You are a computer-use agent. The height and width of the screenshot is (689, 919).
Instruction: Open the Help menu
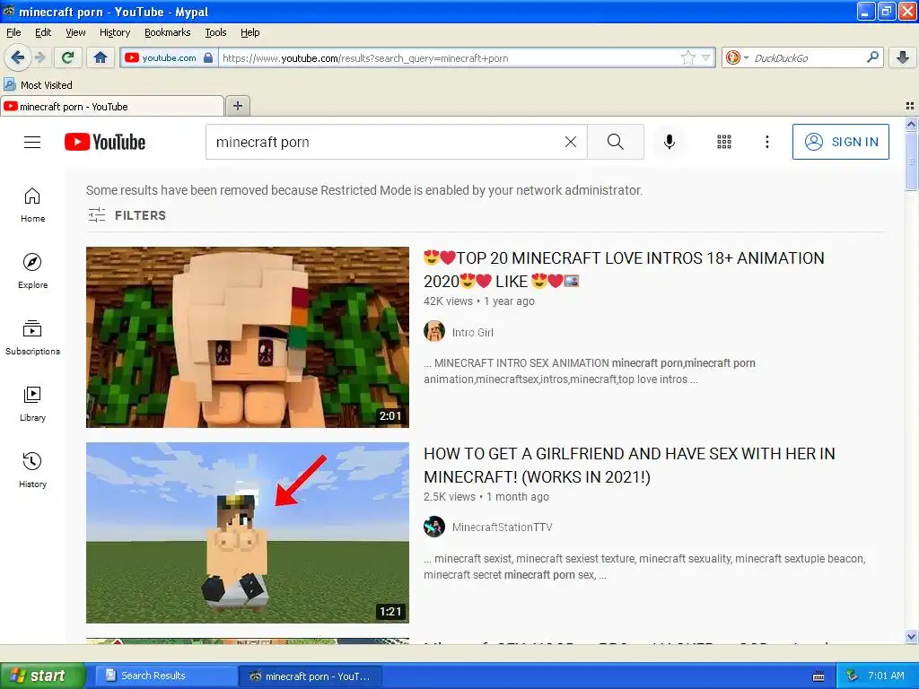pyautogui.click(x=249, y=32)
